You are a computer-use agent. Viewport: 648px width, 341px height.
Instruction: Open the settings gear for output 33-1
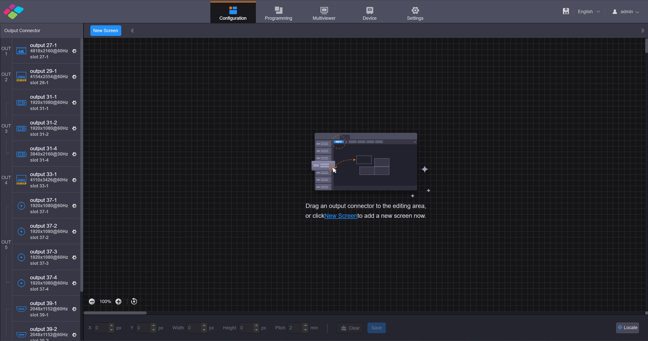pyautogui.click(x=74, y=180)
